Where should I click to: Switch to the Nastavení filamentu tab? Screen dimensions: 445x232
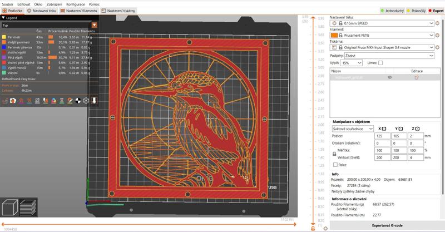click(x=78, y=11)
